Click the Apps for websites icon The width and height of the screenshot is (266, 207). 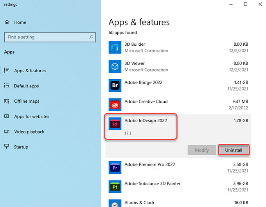tap(7, 116)
